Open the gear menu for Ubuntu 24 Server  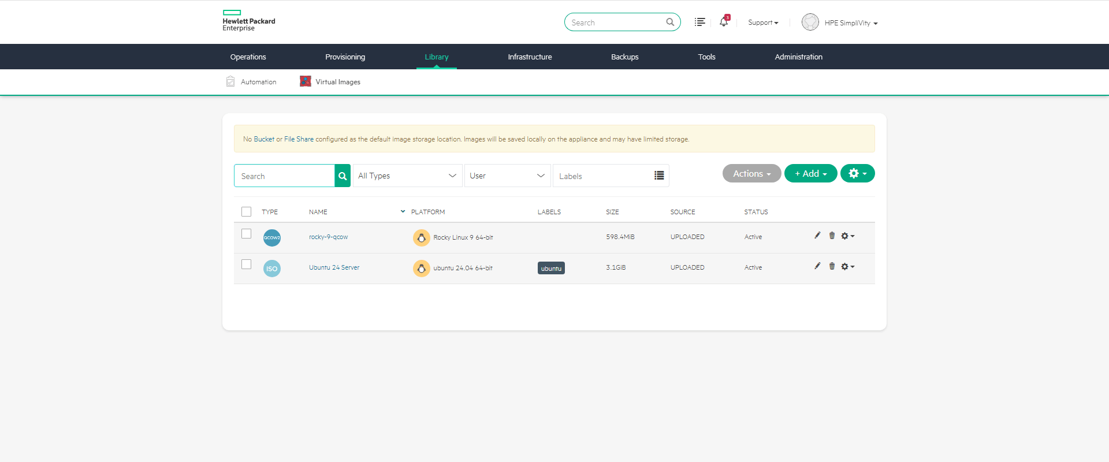pos(847,267)
